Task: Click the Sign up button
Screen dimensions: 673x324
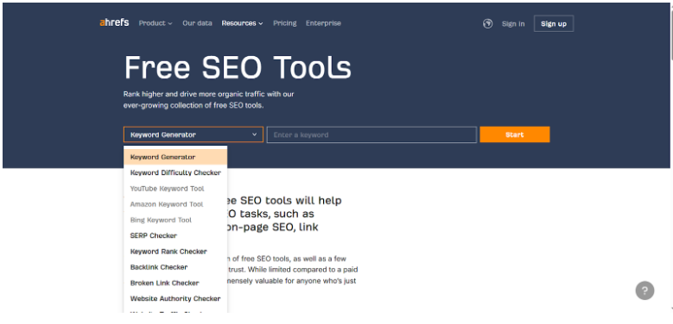Action: pos(554,23)
